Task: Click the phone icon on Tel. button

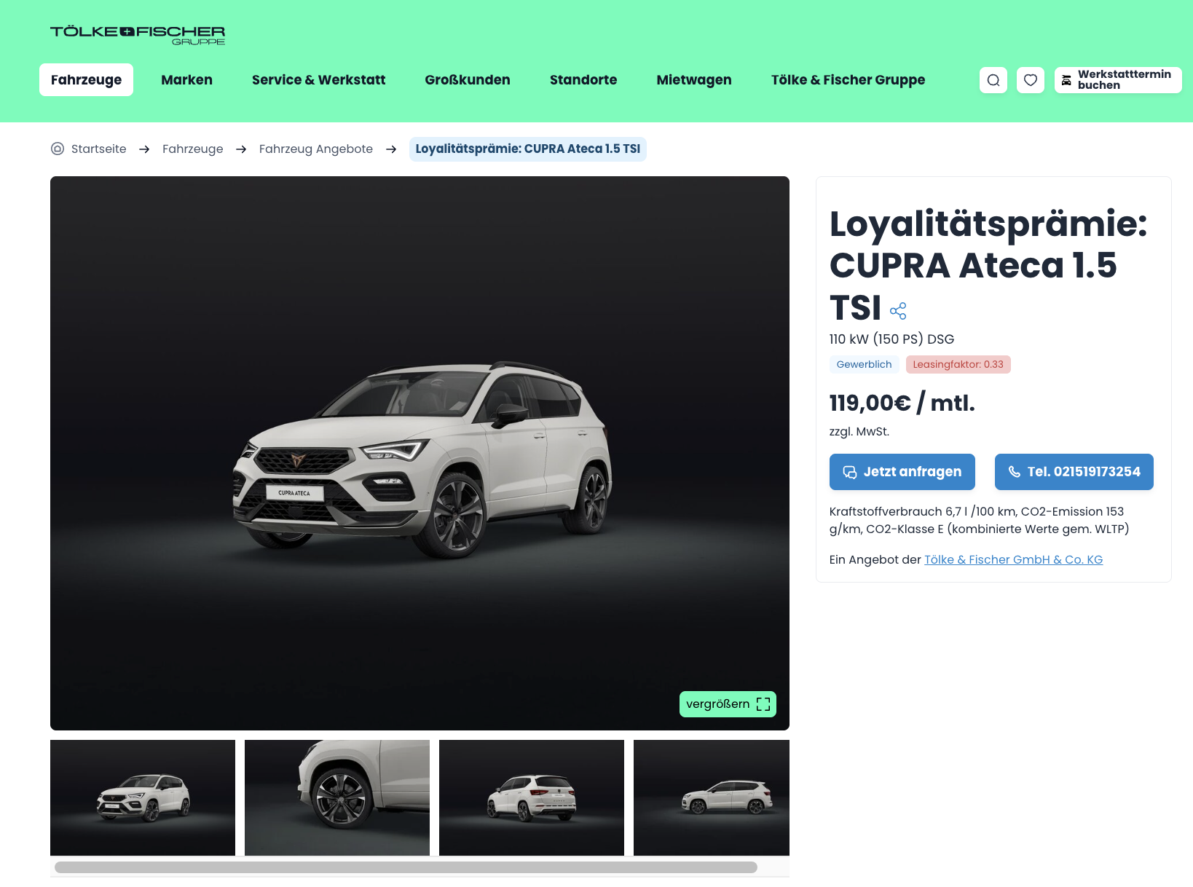Action: 1014,472
